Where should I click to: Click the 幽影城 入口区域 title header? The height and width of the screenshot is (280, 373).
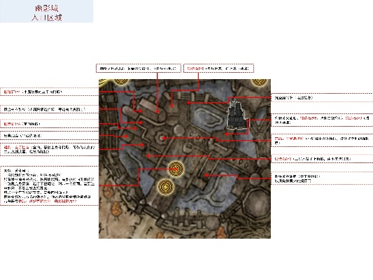coord(46,11)
